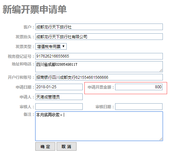
Task: Focus the 客户 input field
Action: pyautogui.click(x=99, y=27)
